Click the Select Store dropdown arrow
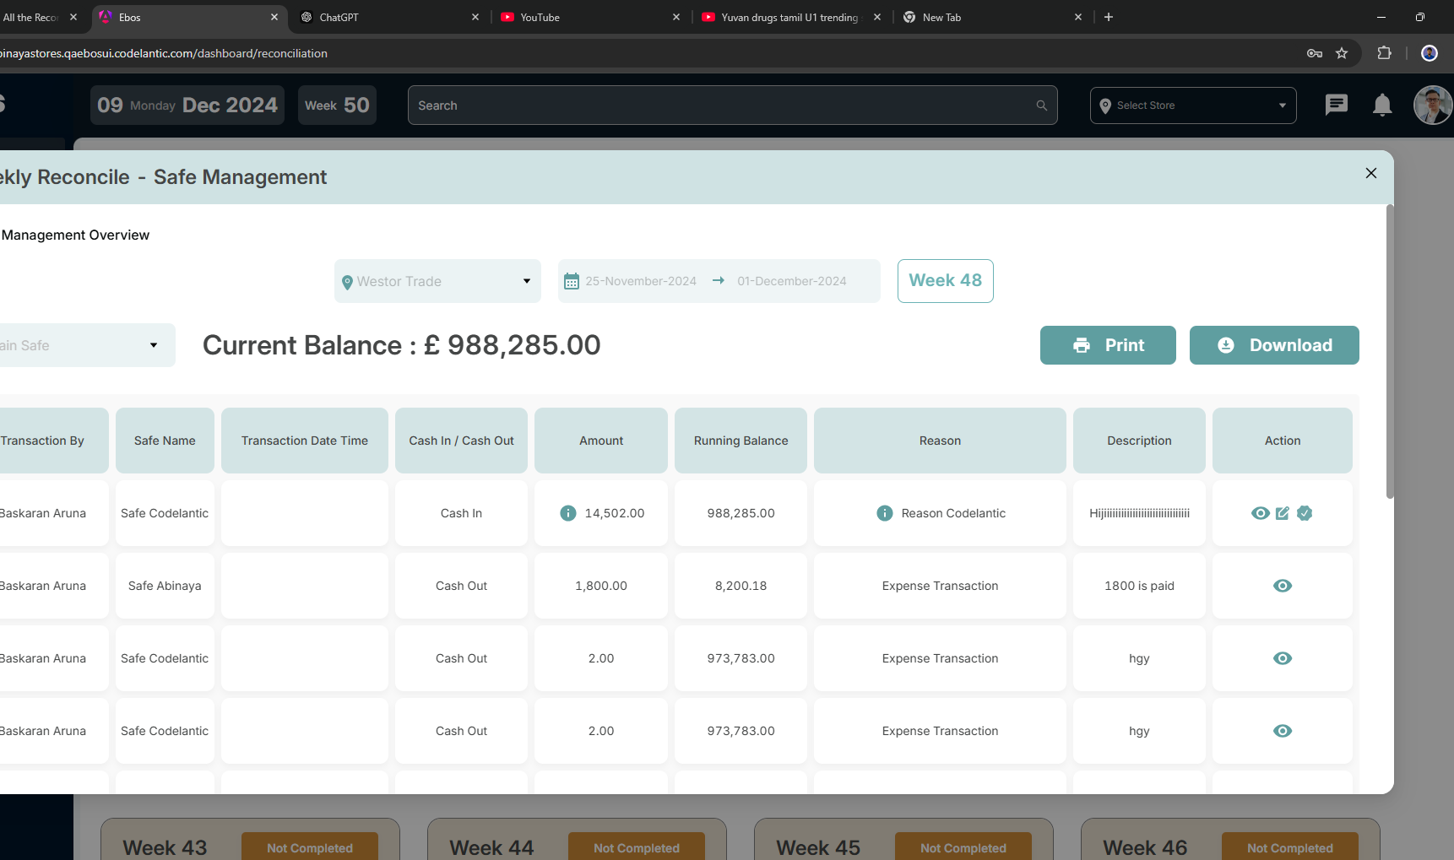The image size is (1454, 860). click(x=1283, y=105)
